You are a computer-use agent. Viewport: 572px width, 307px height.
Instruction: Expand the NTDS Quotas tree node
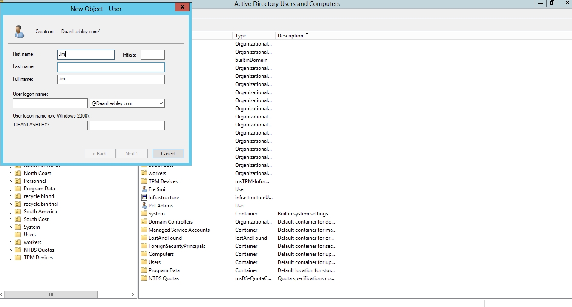11,250
